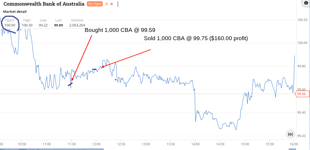Click the Volume figure 2,063,264

77,25
